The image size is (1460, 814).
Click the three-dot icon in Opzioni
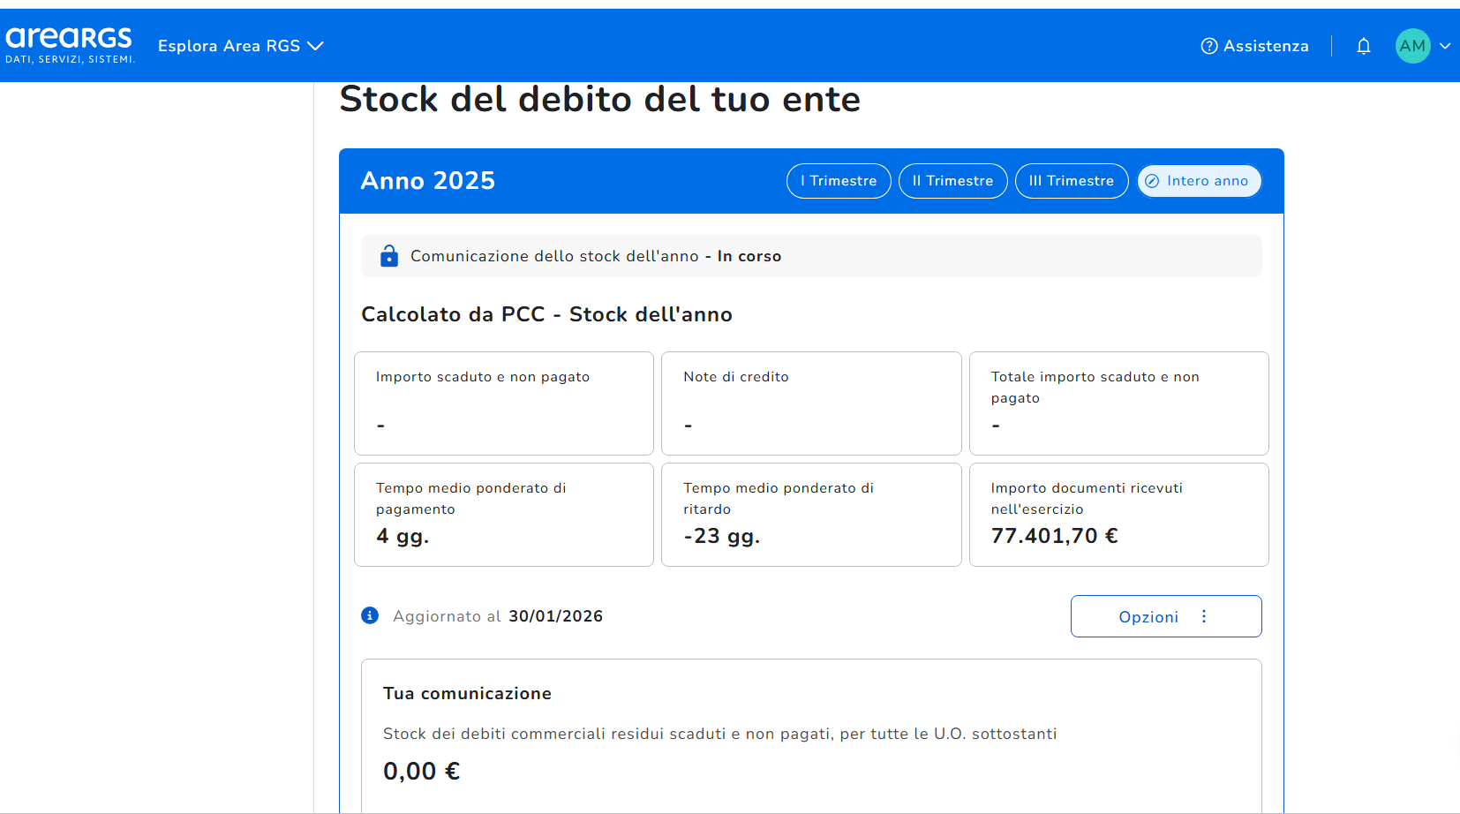point(1204,616)
